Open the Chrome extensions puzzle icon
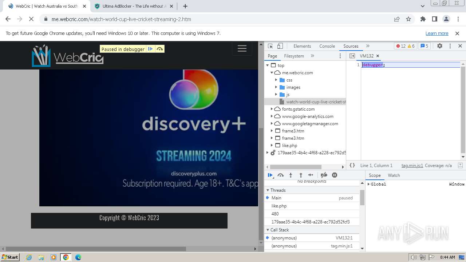Viewport: 466px width, 262px height. [x=423, y=19]
